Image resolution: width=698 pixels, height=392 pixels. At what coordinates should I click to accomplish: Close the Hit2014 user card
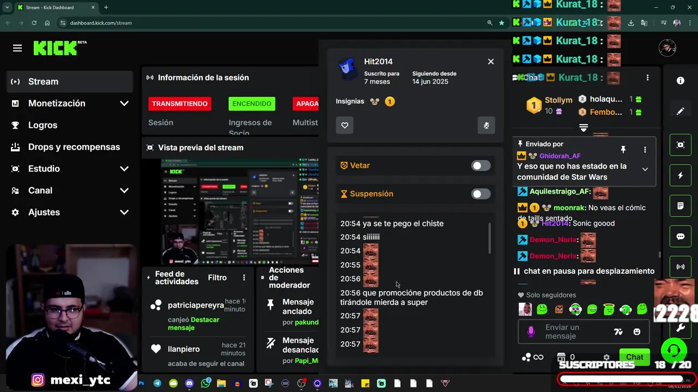491,62
